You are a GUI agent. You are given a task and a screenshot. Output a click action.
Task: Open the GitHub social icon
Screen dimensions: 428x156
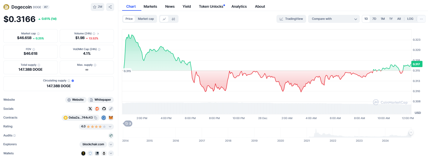pyautogui.click(x=104, y=109)
